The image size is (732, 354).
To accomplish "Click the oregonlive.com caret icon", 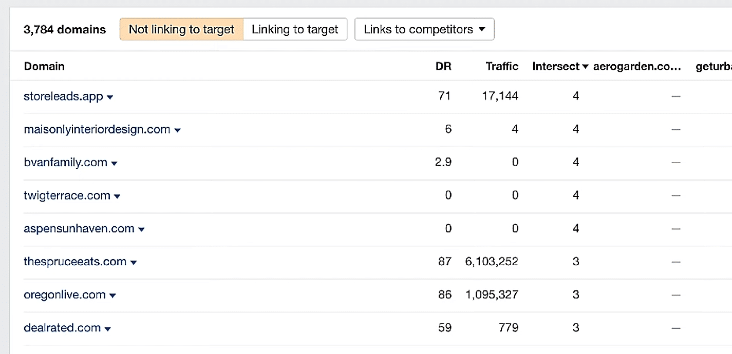I will (112, 296).
